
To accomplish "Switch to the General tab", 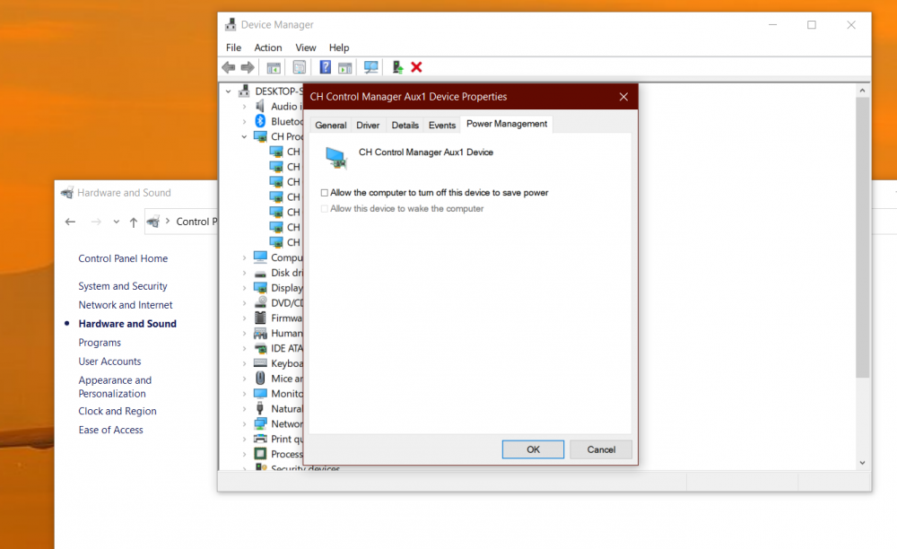I will click(331, 126).
